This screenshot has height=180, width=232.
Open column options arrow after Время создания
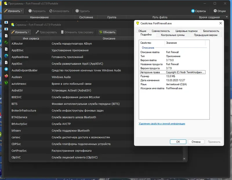(227, 17)
